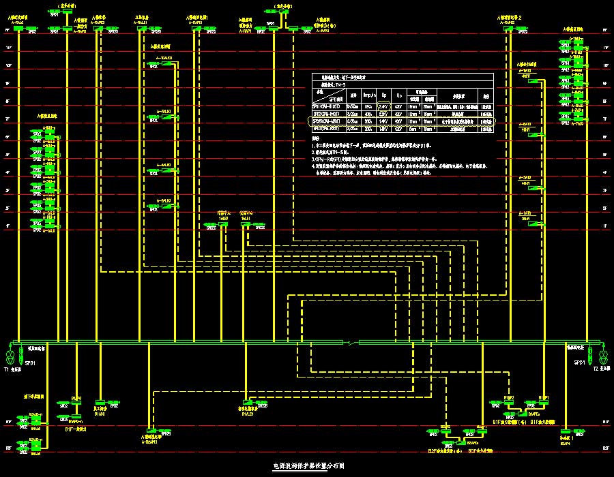Select the B1APEa changeover panel symbol
The width and height of the screenshot is (614, 477).
click(x=523, y=413)
